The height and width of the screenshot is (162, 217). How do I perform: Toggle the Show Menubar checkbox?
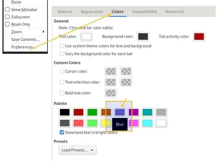click(7, 10)
